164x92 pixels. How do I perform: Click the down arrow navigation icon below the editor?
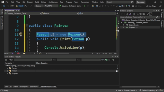point(35,53)
